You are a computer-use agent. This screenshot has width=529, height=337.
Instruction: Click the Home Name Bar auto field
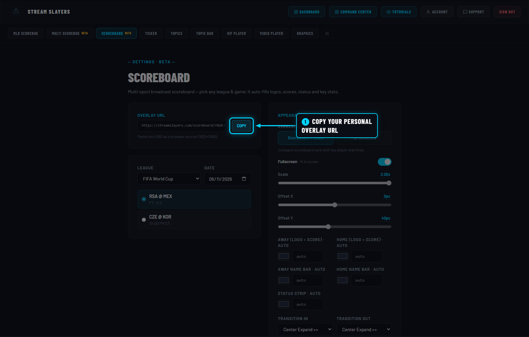point(367,280)
